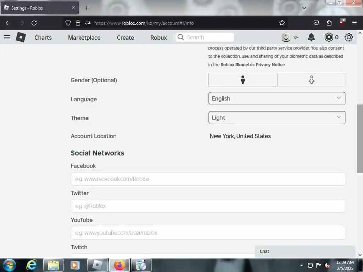The height and width of the screenshot is (272, 363).
Task: Bookmark this page with the star
Action: tap(282, 23)
